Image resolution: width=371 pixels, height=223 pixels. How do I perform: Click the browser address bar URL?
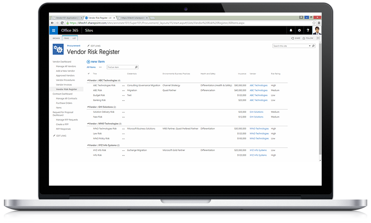[x=157, y=23]
